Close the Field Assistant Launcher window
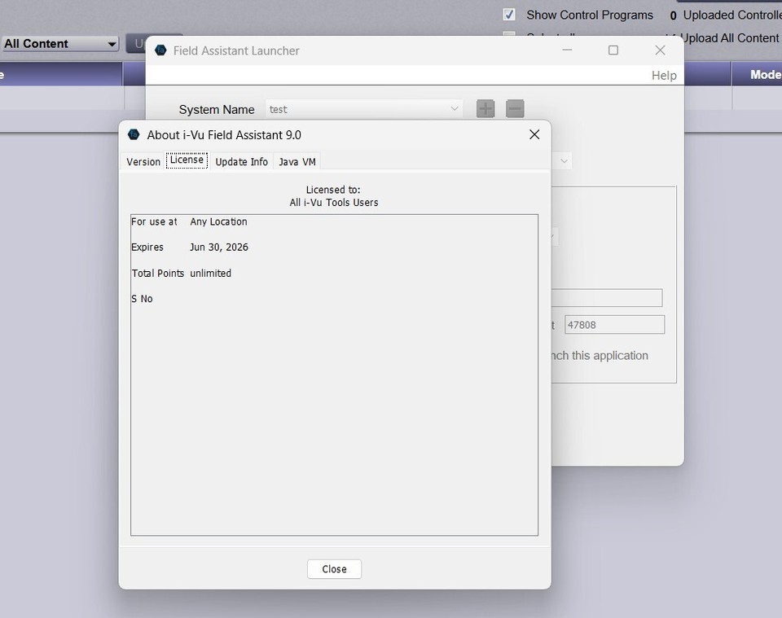782x618 pixels. click(x=660, y=50)
